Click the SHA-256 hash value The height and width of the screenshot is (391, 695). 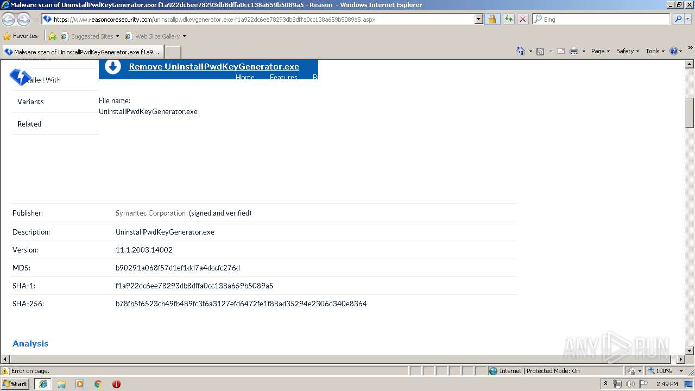click(241, 304)
